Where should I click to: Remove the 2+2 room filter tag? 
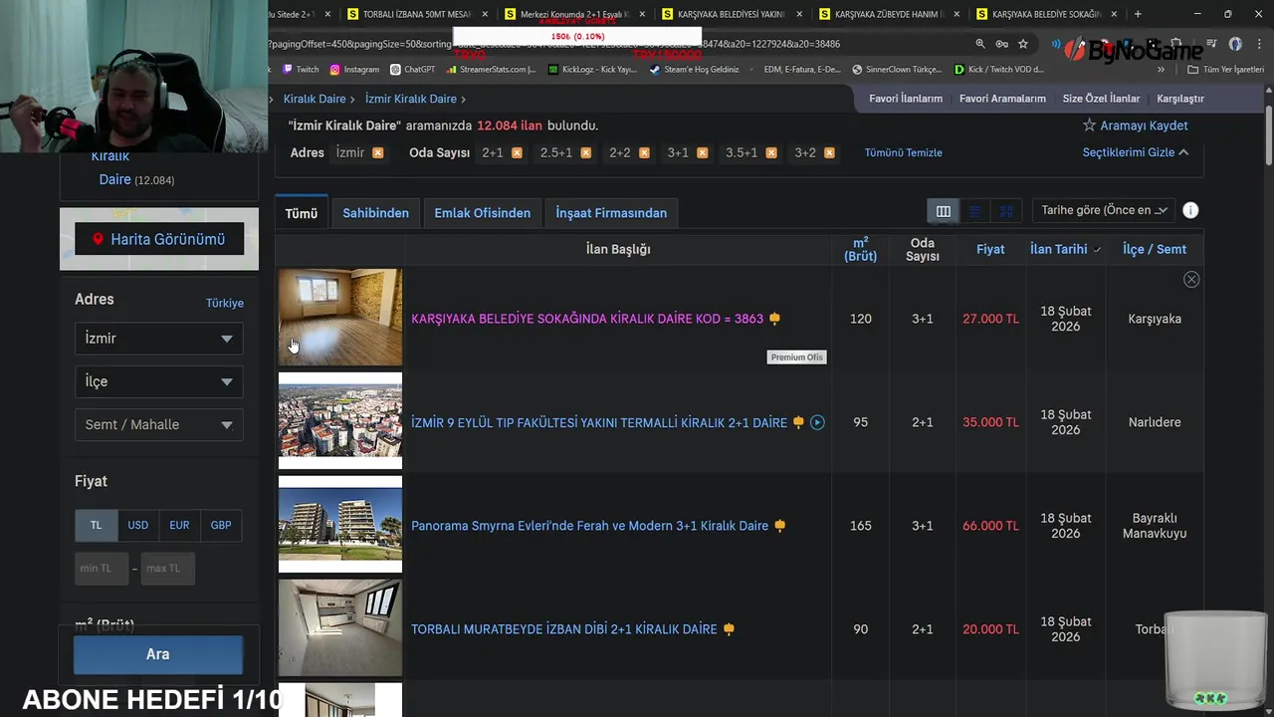click(x=645, y=153)
